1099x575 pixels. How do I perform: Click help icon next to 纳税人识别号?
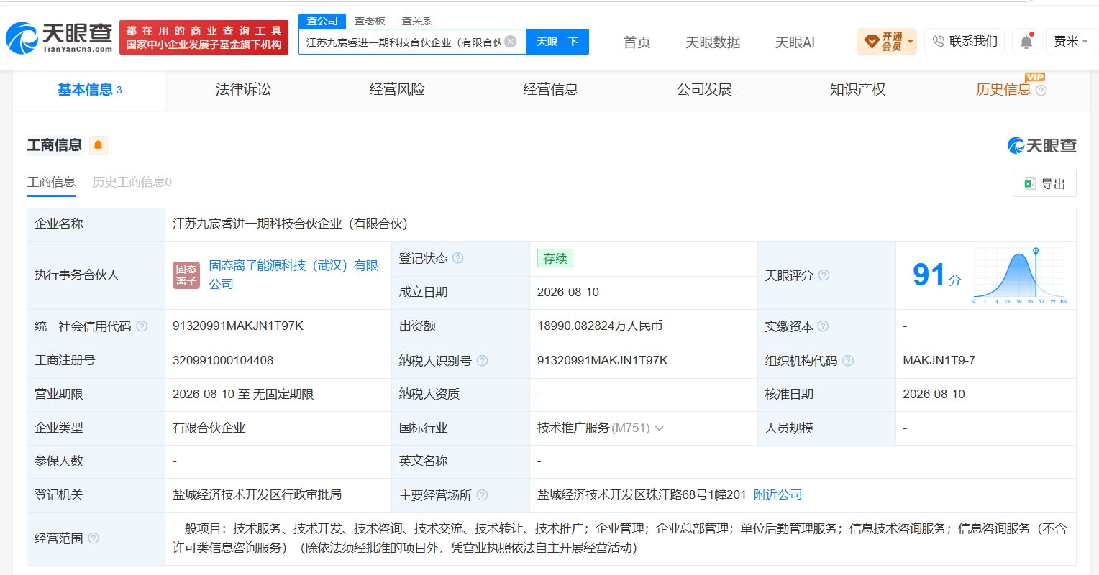point(482,361)
